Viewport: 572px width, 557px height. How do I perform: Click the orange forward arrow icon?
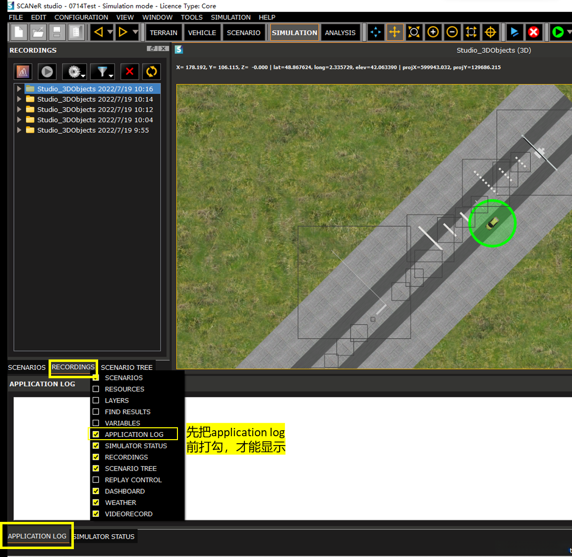coord(123,32)
